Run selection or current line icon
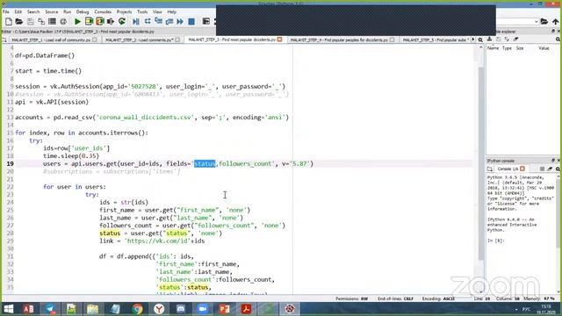The height and width of the screenshot is (316, 562). tap(111, 21)
